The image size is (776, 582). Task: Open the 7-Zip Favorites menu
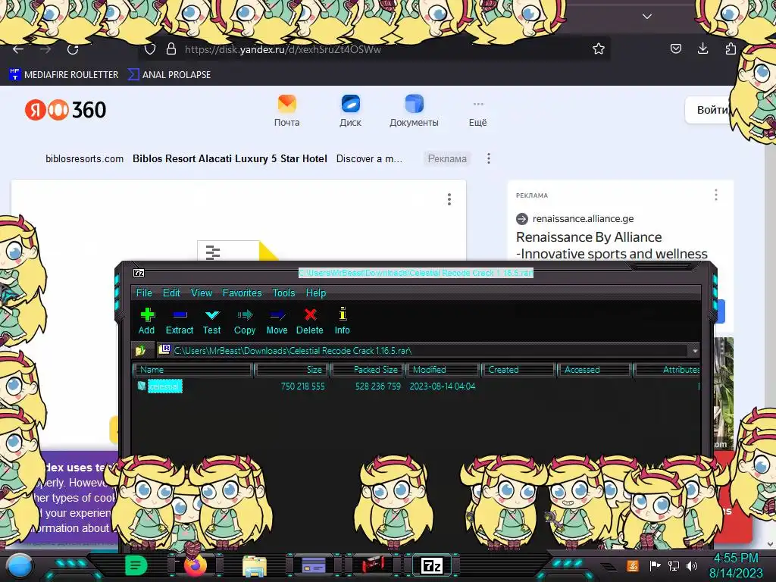242,293
